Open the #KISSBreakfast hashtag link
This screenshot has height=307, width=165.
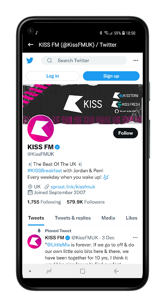45,170
